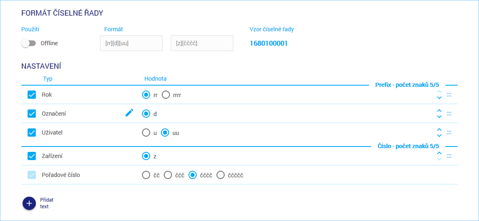Uncheck the Uživatel checkbox

pyautogui.click(x=32, y=133)
